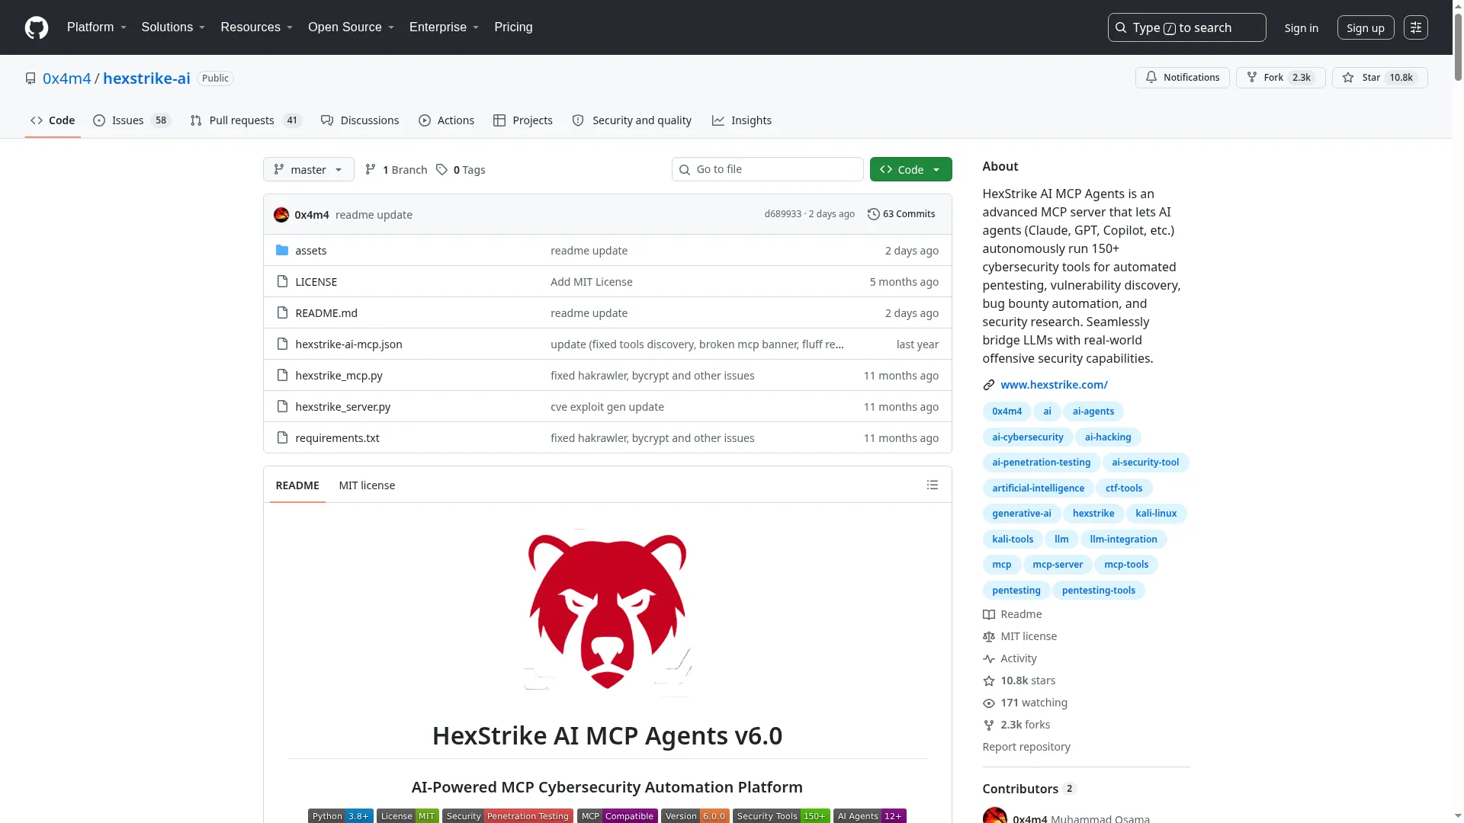The width and height of the screenshot is (1464, 823).
Task: Open appearance settings icon in header
Action: coord(1415,27)
